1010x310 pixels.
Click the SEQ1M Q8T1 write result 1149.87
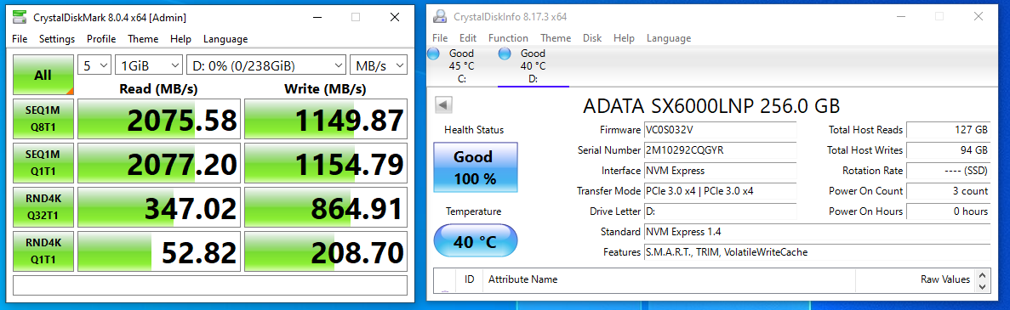[x=326, y=119]
